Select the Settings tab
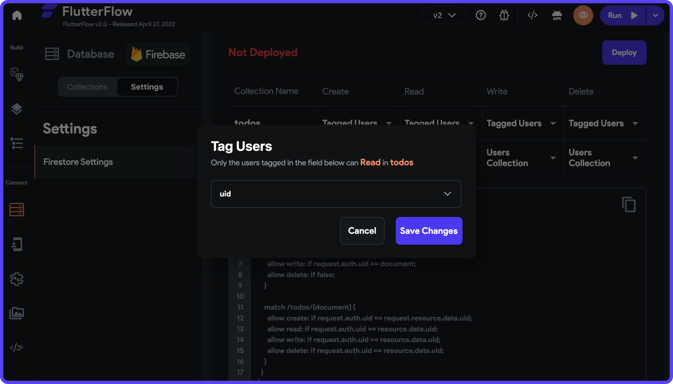This screenshot has height=384, width=673. (147, 87)
